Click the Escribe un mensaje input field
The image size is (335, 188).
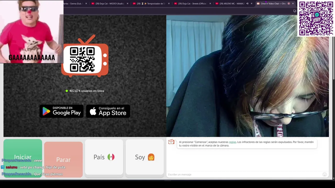(245, 174)
